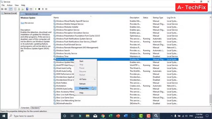Select the Windows Search service row
This screenshot has width=212, height=119.
point(116,51)
